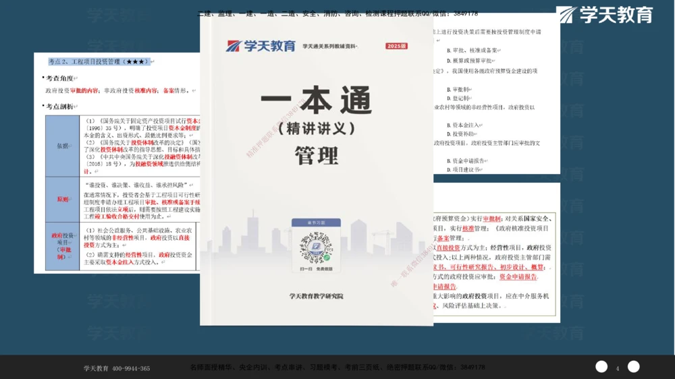This screenshot has height=379, width=675.
Task: Click 学天通关系列教辅资料 text on the cover
Action: [329, 47]
